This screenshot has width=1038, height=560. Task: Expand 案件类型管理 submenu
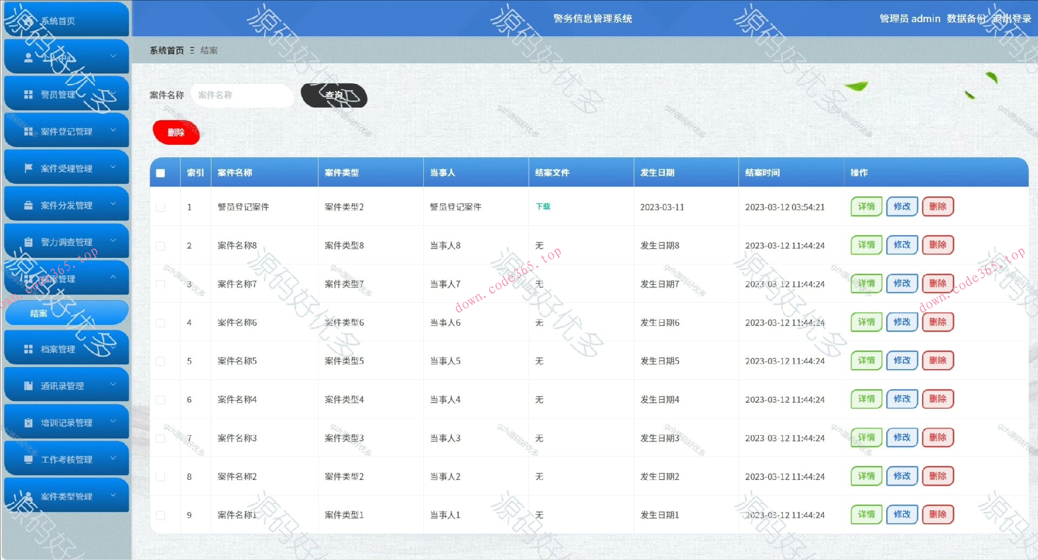tap(113, 495)
